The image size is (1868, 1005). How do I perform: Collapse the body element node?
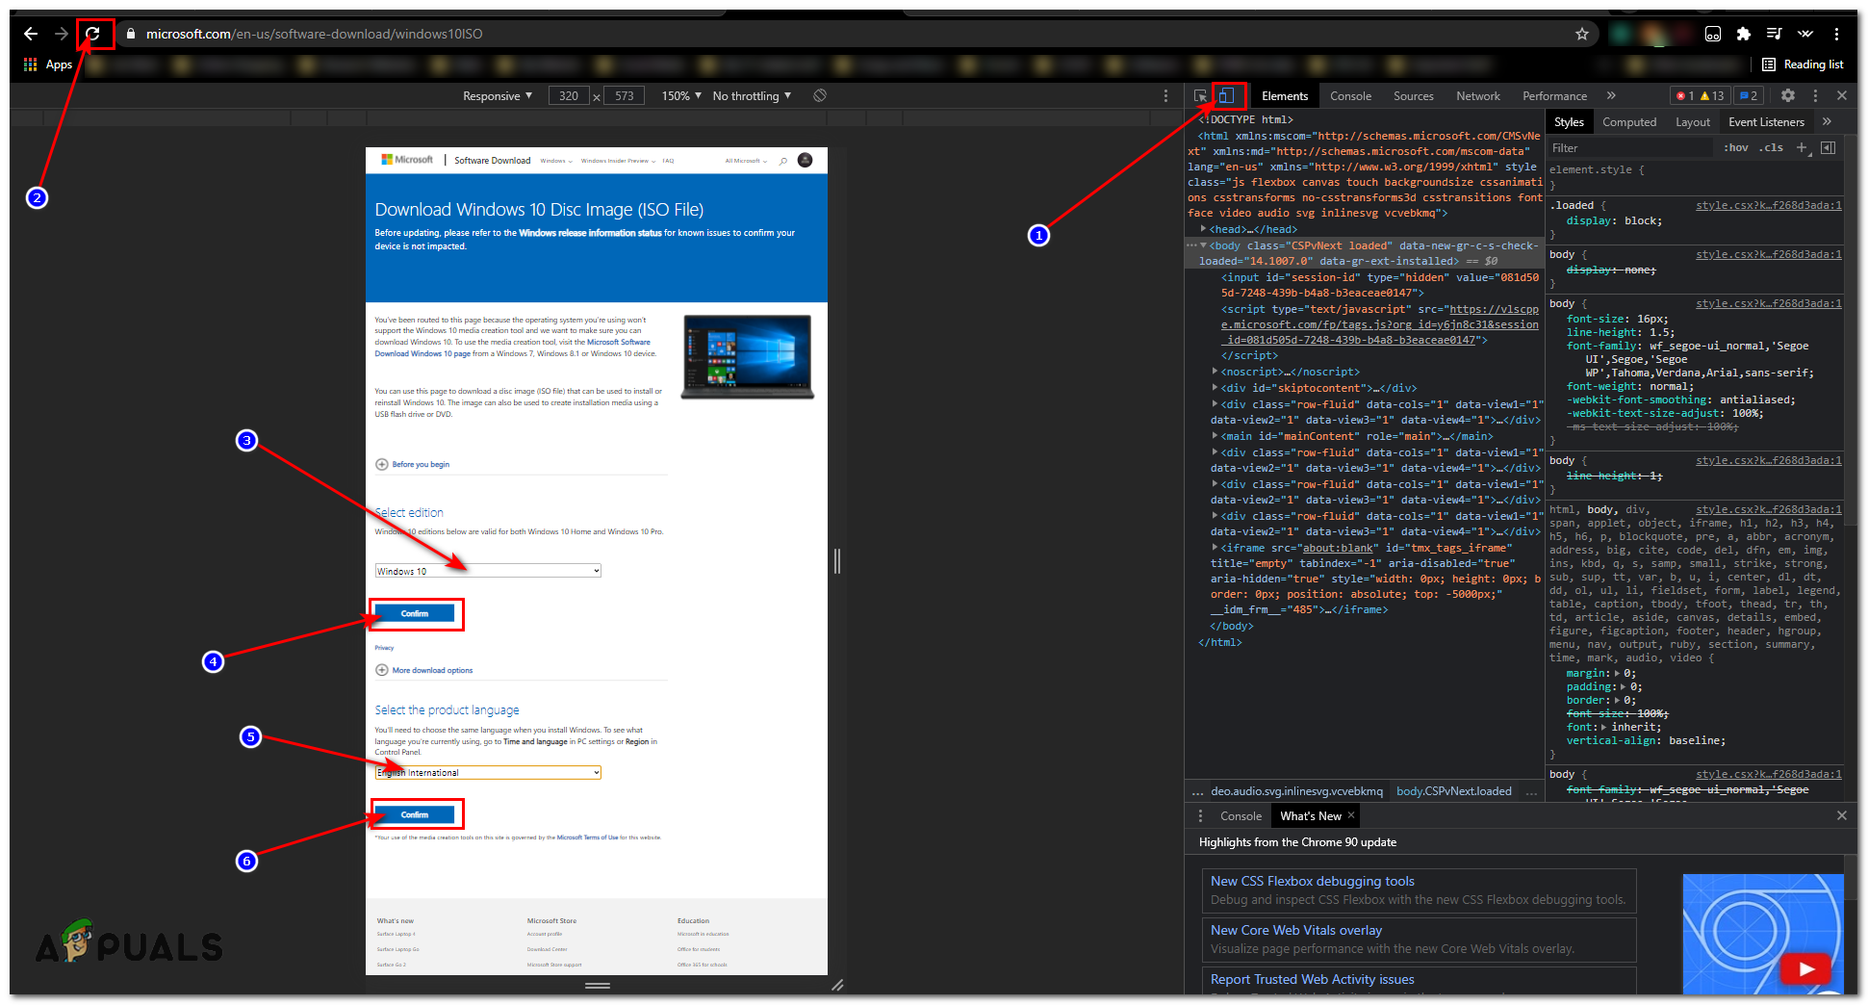1203,245
